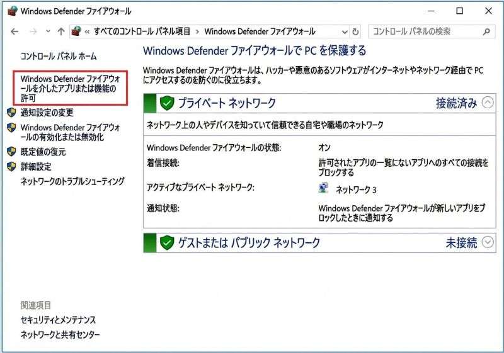Click shield icon beside 有効化または無効化
The image size is (504, 353).
[11, 127]
